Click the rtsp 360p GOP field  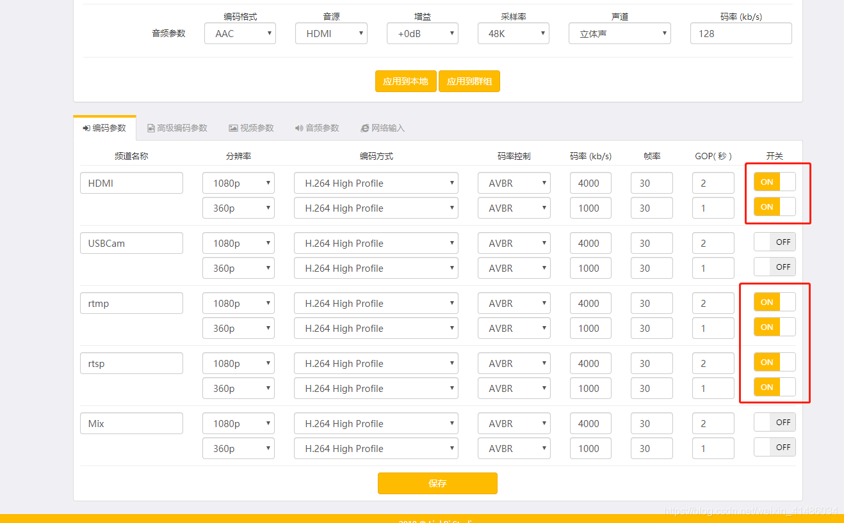pyautogui.click(x=713, y=388)
